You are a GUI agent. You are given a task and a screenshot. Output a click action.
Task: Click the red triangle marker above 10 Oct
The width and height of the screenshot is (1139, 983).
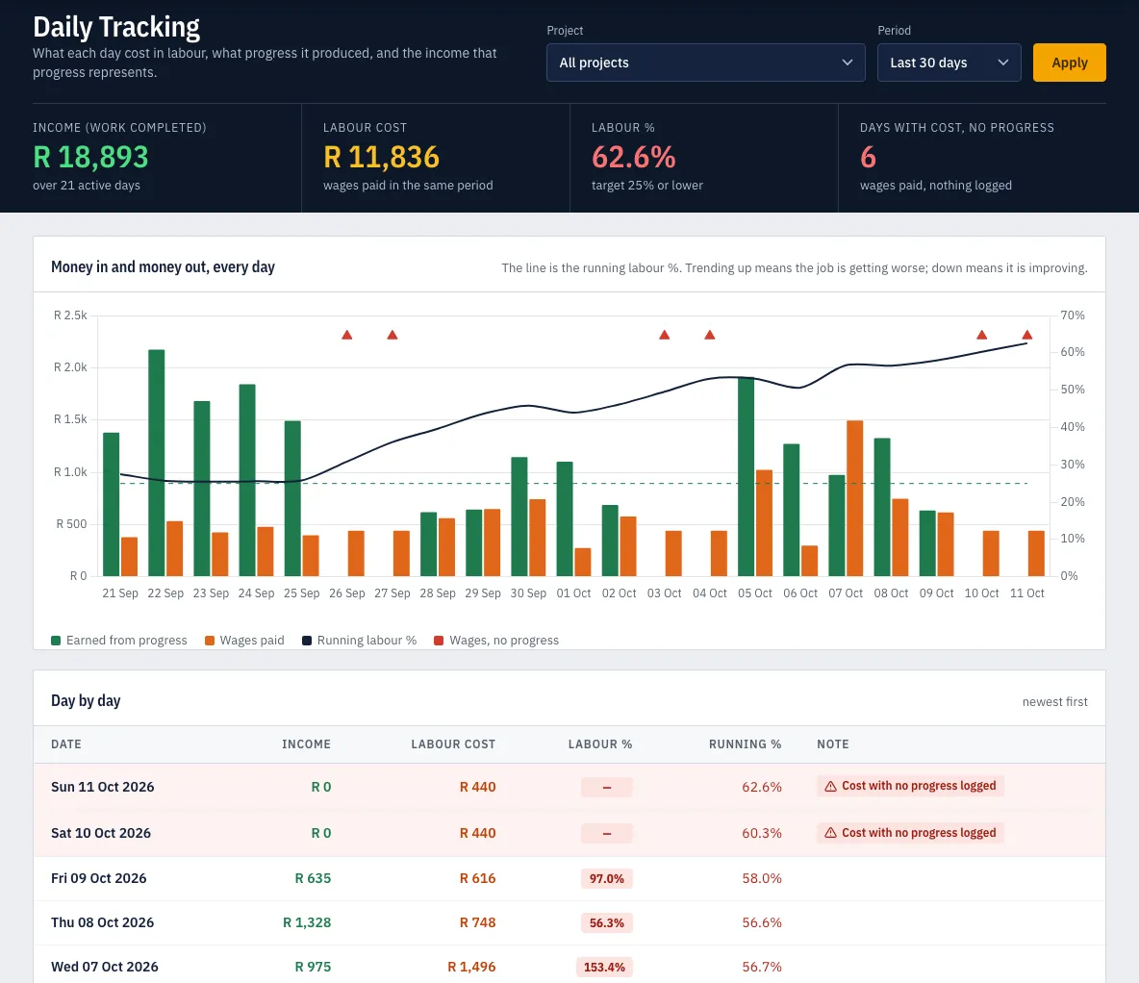[x=981, y=335]
